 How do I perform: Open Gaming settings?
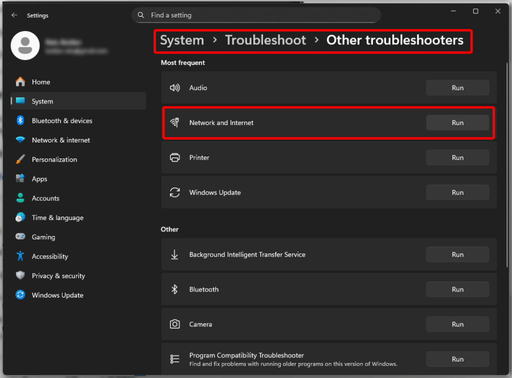pos(78,237)
